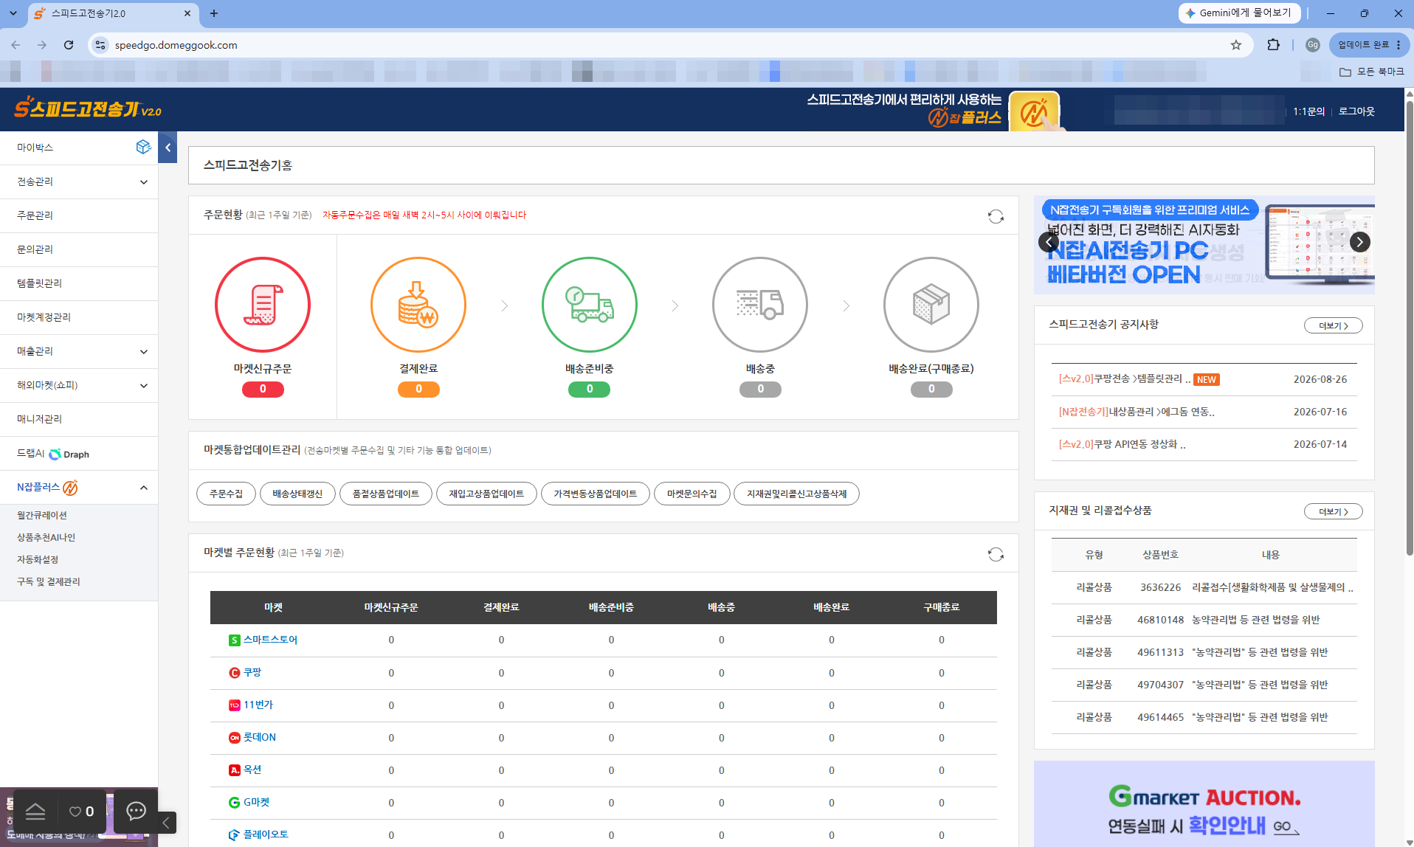Screen dimensions: 1414x847
Task: Click the 마이박스 box icon in sidebar
Action: click(143, 147)
